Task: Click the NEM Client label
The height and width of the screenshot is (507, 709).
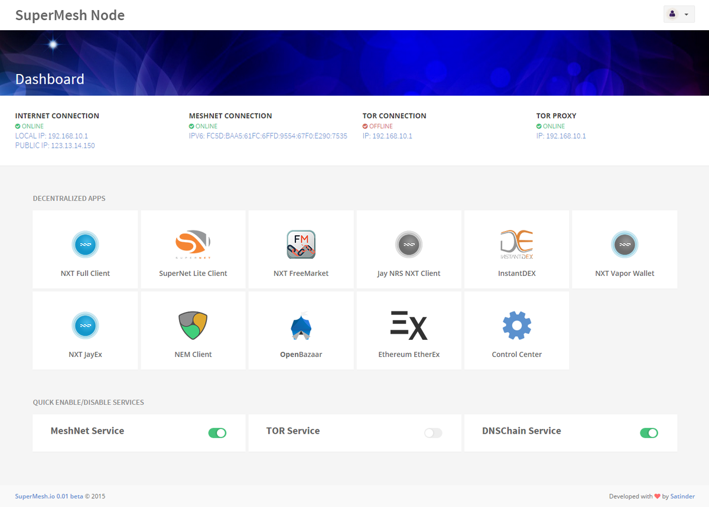Action: coord(193,355)
